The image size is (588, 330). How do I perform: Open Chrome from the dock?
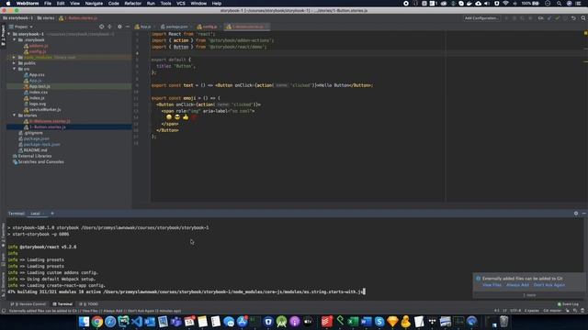click(97, 322)
